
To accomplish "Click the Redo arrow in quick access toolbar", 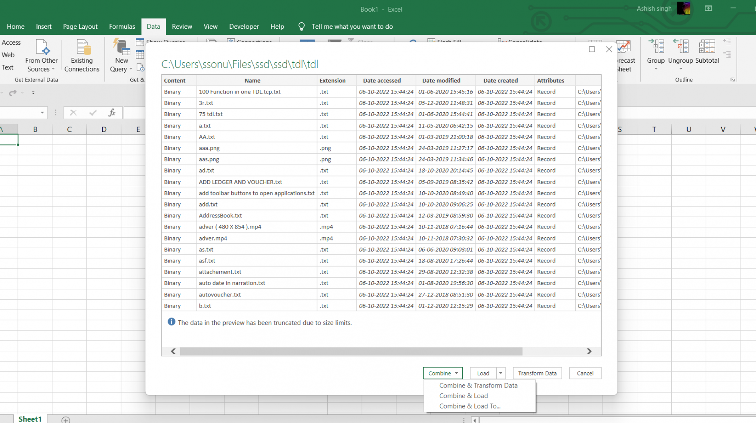I will pos(13,93).
